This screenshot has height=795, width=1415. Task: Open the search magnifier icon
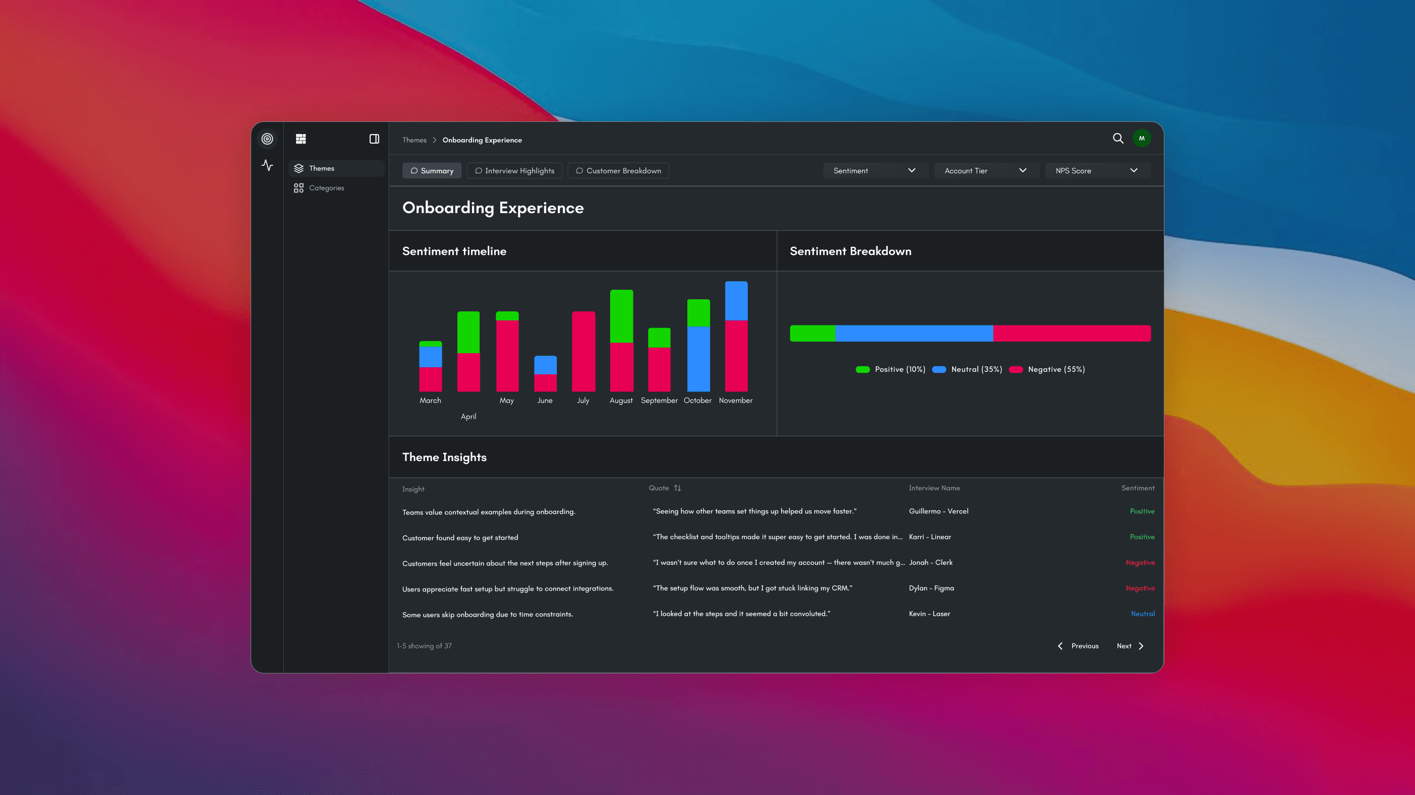pos(1118,138)
